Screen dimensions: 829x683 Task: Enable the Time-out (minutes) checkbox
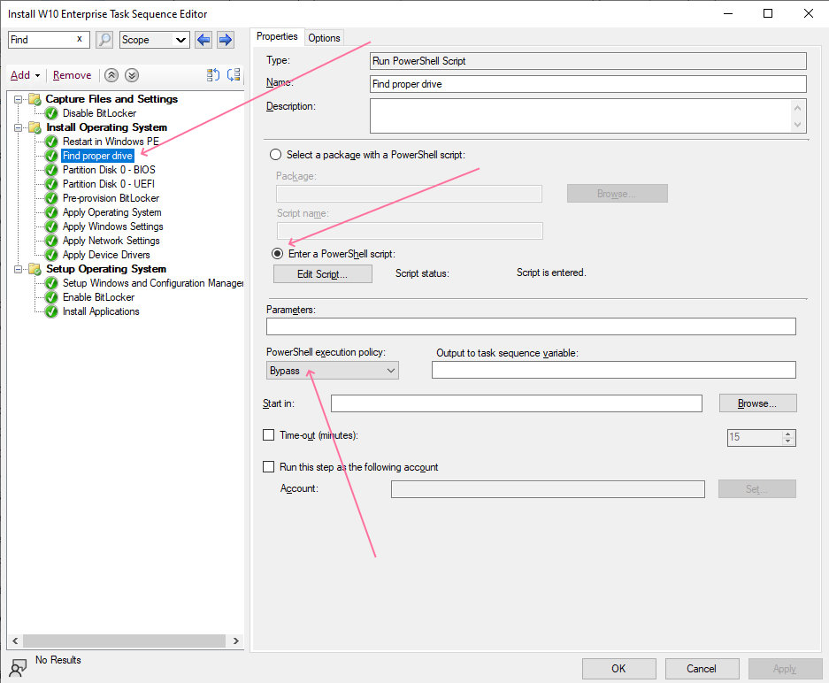[x=269, y=435]
